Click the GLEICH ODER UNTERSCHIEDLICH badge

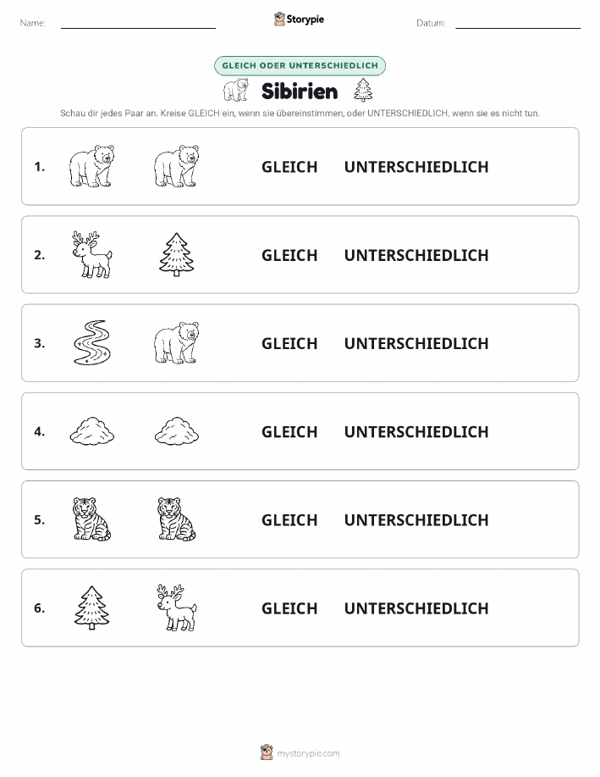coord(300,65)
